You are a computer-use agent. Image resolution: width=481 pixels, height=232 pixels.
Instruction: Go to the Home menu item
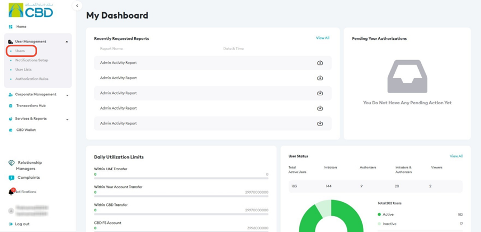point(21,27)
